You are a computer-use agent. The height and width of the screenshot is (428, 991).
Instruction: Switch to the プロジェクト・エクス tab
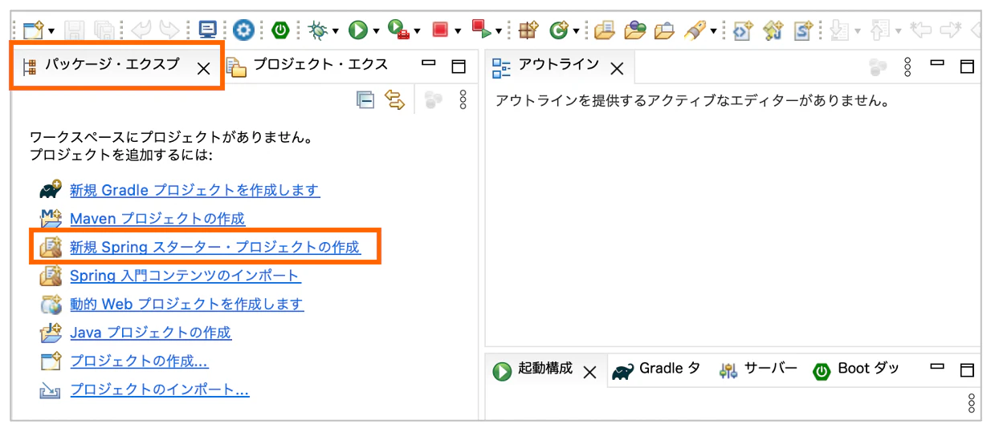pyautogui.click(x=308, y=66)
